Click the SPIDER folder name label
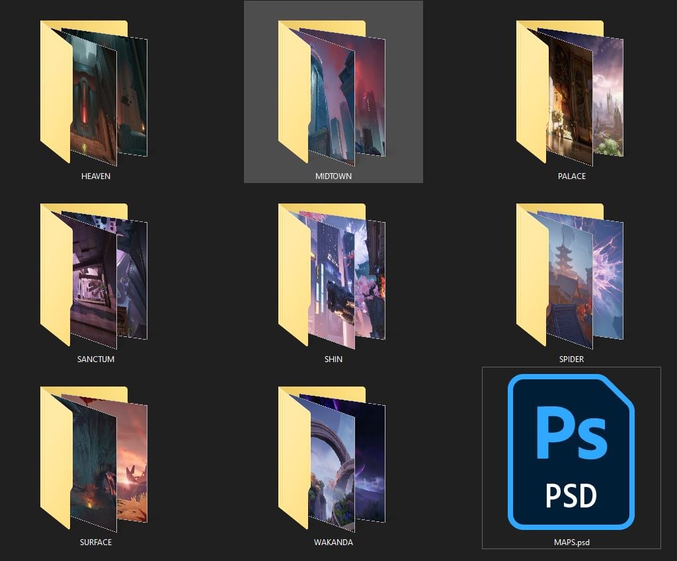Image resolution: width=677 pixels, height=561 pixels. pos(571,359)
